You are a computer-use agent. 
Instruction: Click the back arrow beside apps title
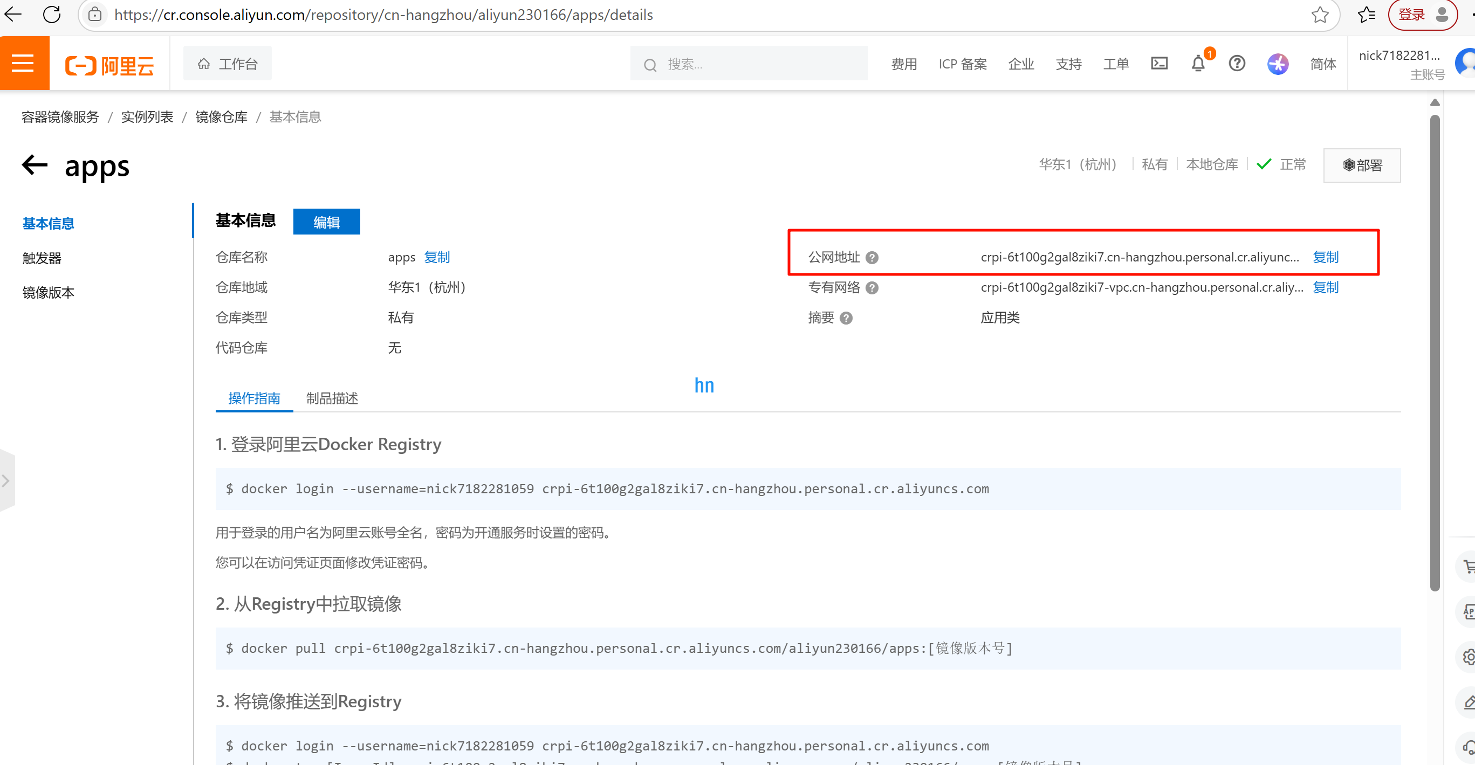(x=35, y=166)
